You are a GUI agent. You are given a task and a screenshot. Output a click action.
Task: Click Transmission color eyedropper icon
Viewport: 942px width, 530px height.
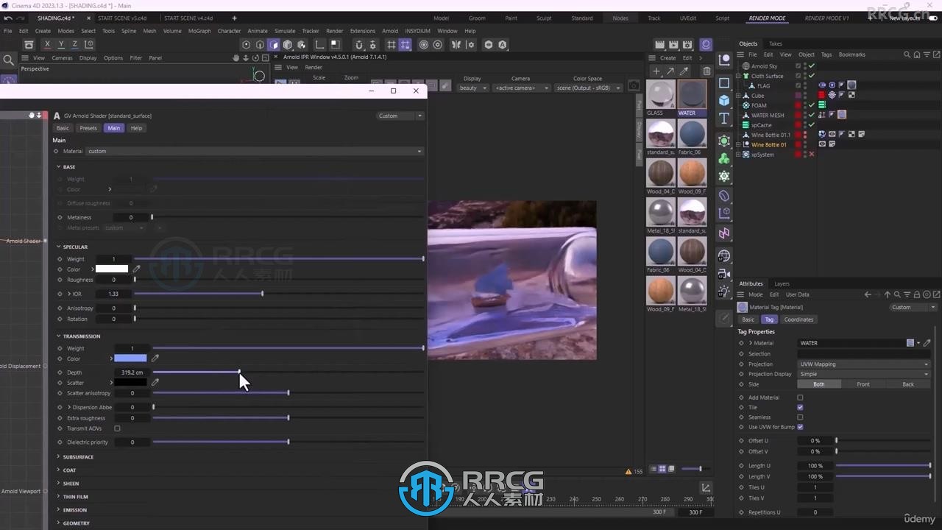point(155,358)
